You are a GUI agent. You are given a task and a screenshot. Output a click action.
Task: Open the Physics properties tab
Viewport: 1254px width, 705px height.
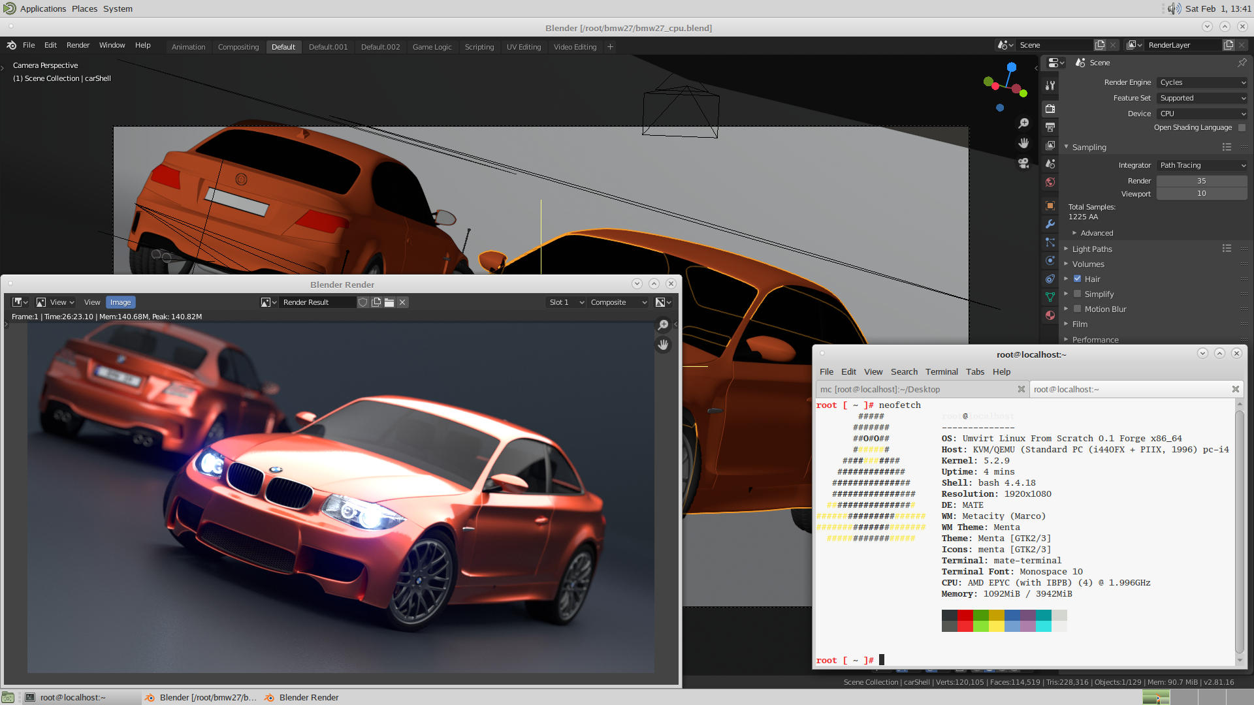tap(1050, 260)
